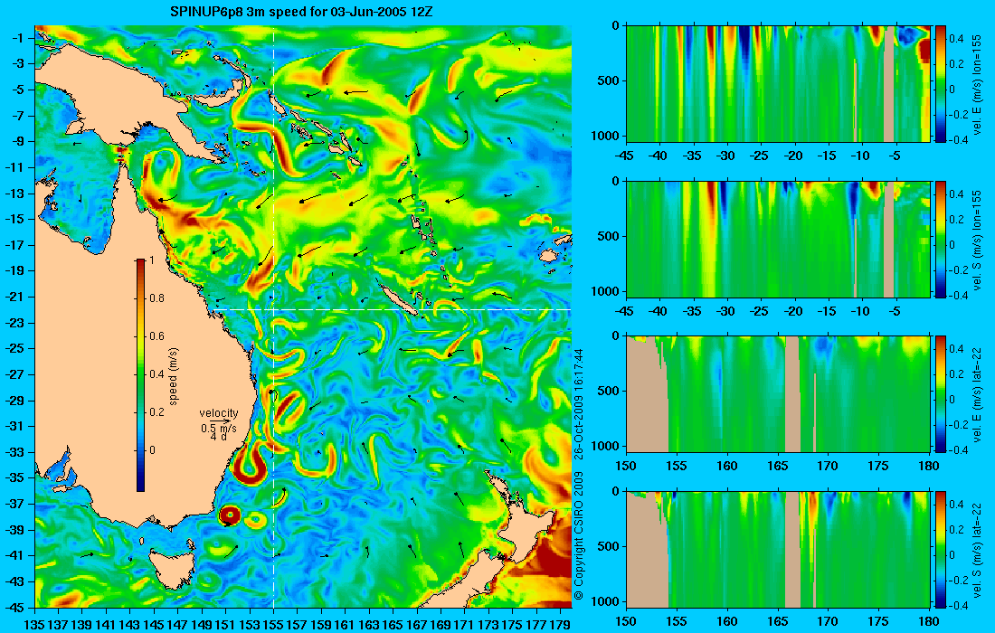This screenshot has width=995, height=633.
Task: Click the "vel. E (m/s) lon=155" label
Action: pyautogui.click(x=977, y=83)
